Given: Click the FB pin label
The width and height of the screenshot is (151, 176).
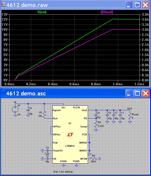Looking at the screenshot, I should tap(85, 118).
